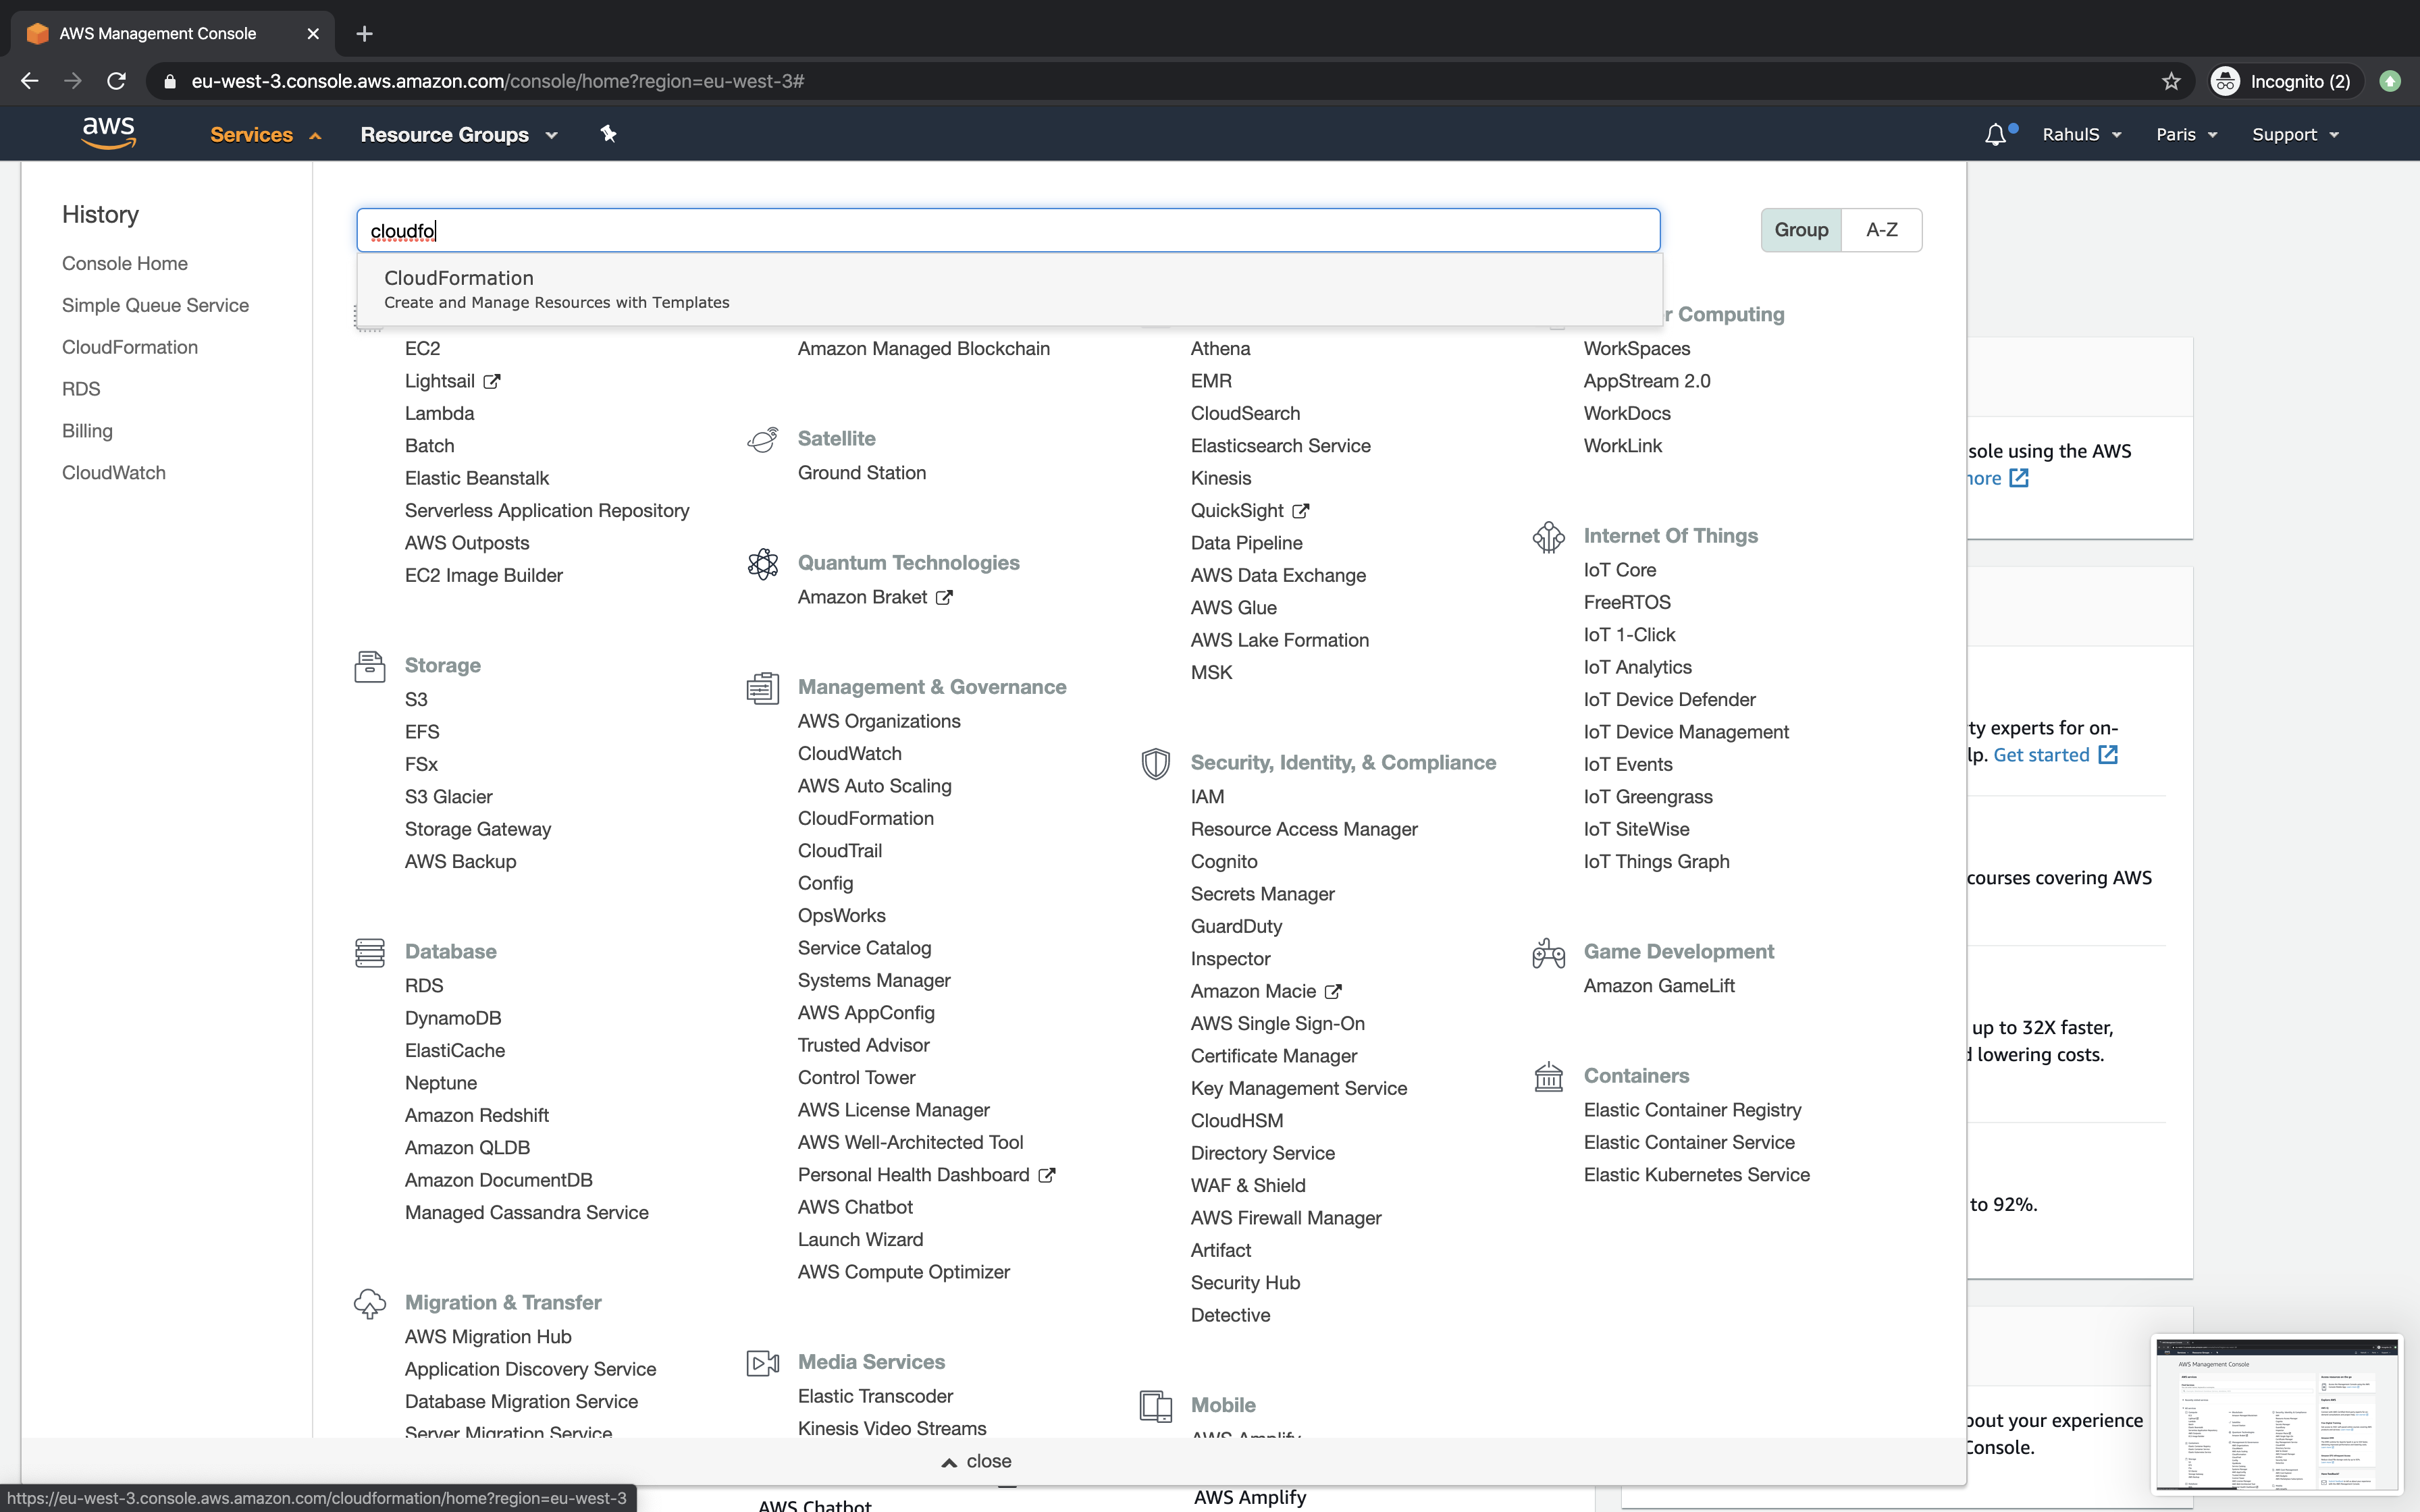
Task: Click the AWS logo home icon
Action: [108, 132]
